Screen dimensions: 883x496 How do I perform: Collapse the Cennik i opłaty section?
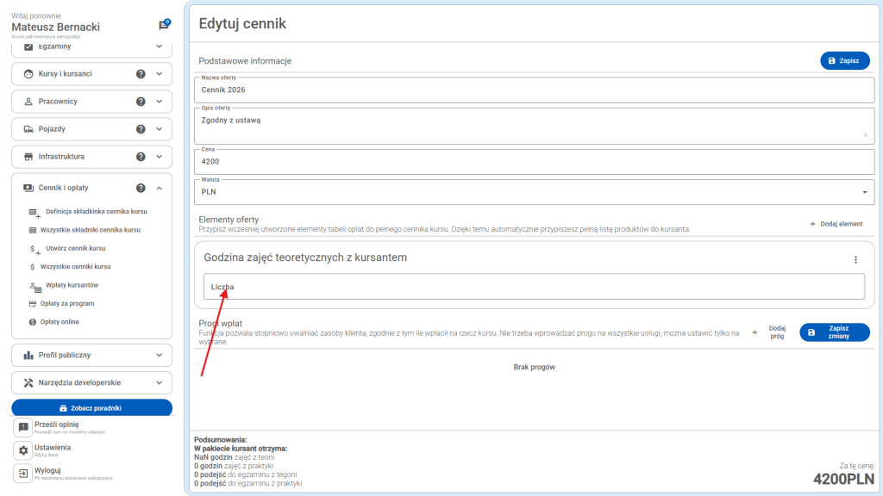coord(160,188)
